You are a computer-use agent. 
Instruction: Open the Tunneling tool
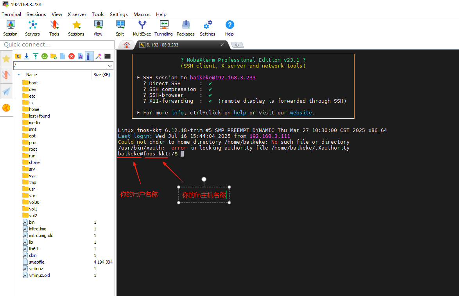(163, 28)
